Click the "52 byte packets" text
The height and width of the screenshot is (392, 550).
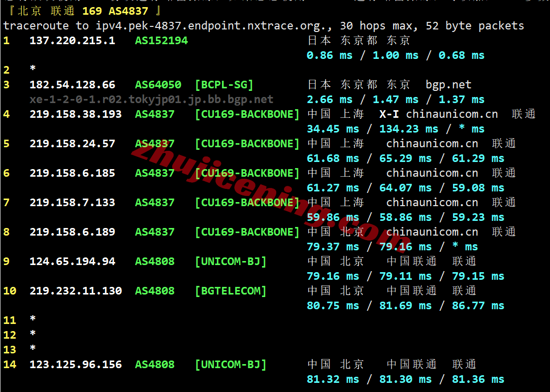coord(475,26)
